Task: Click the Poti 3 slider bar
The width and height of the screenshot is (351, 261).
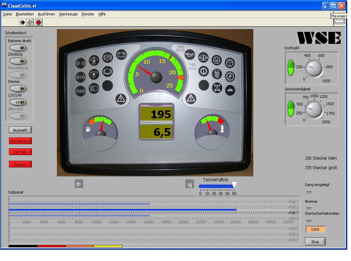Action: (123, 210)
